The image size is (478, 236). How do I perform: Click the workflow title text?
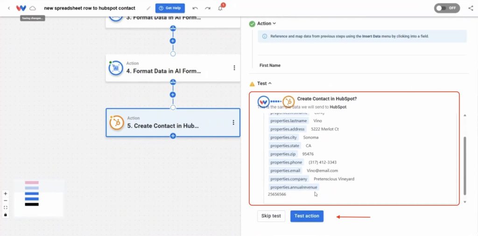pyautogui.click(x=90, y=8)
